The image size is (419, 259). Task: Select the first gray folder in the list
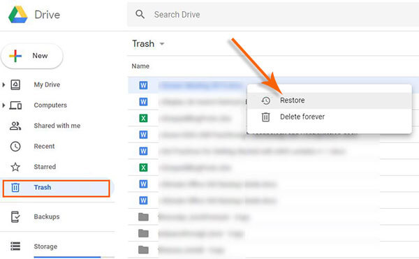pyautogui.click(x=143, y=217)
